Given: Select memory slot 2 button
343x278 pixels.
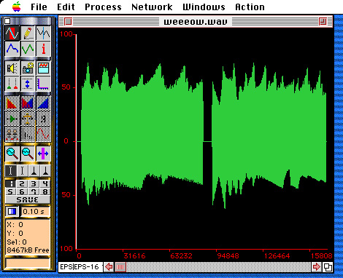Looking at the screenshot, I should point(22,183).
